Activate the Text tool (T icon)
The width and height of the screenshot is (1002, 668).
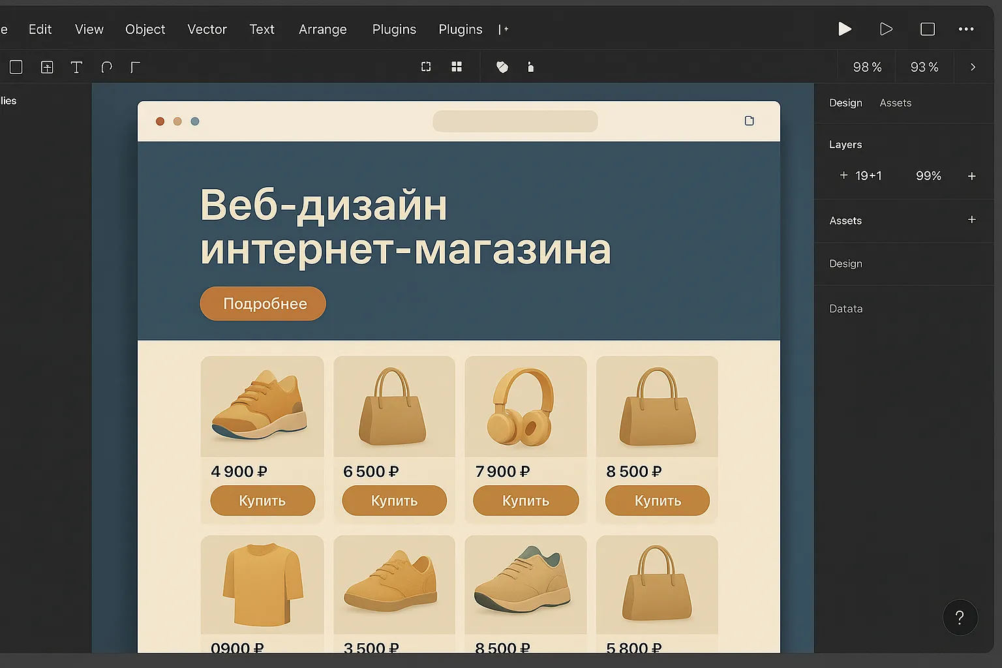coord(76,67)
